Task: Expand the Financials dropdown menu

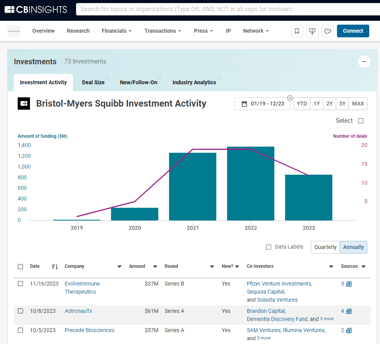Action: tap(116, 31)
